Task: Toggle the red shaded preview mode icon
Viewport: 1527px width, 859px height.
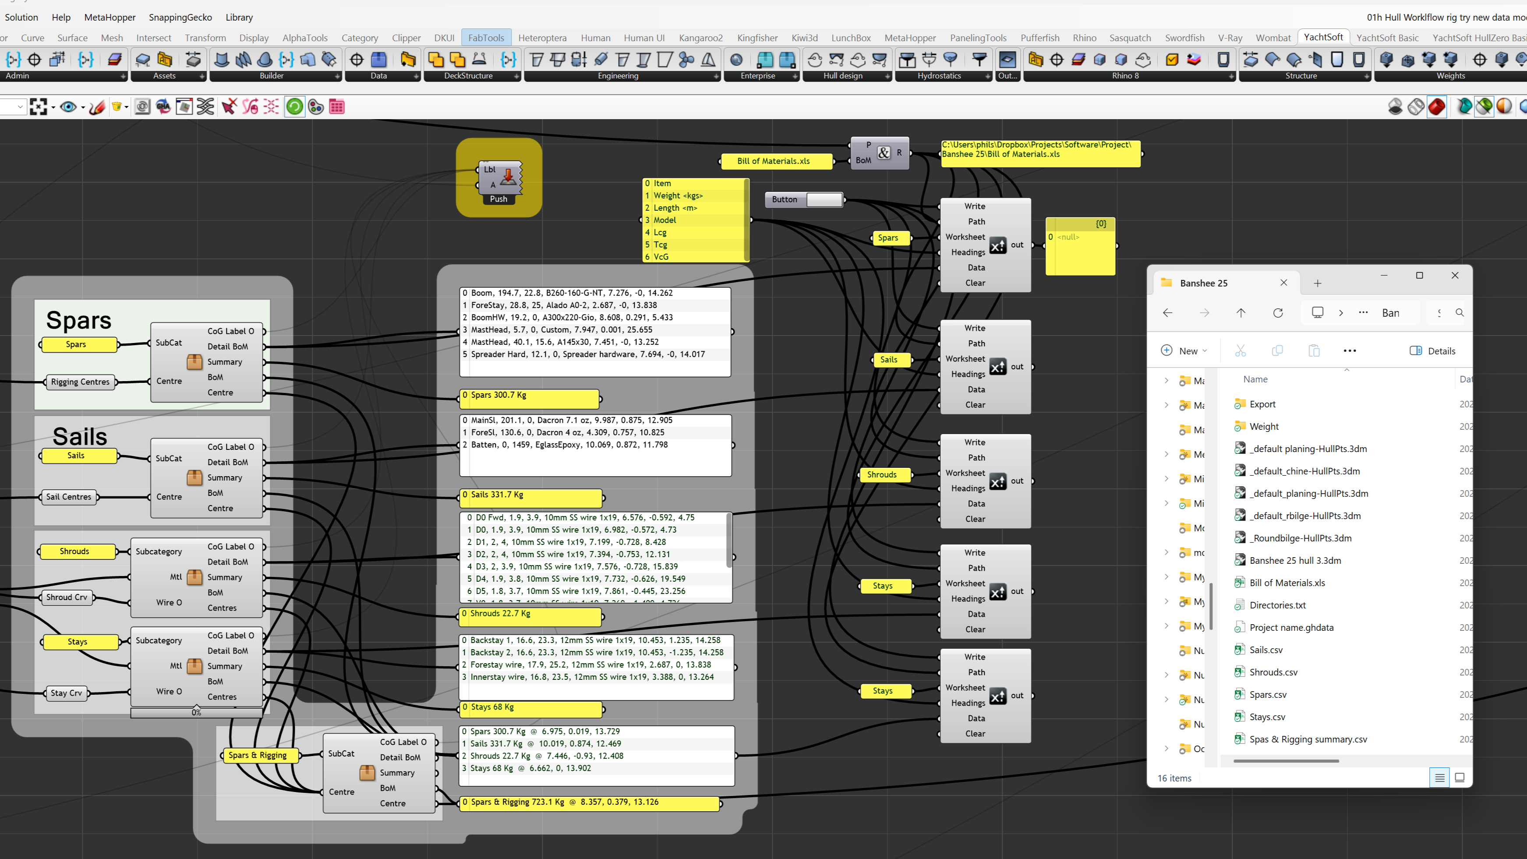Action: click(x=1436, y=107)
